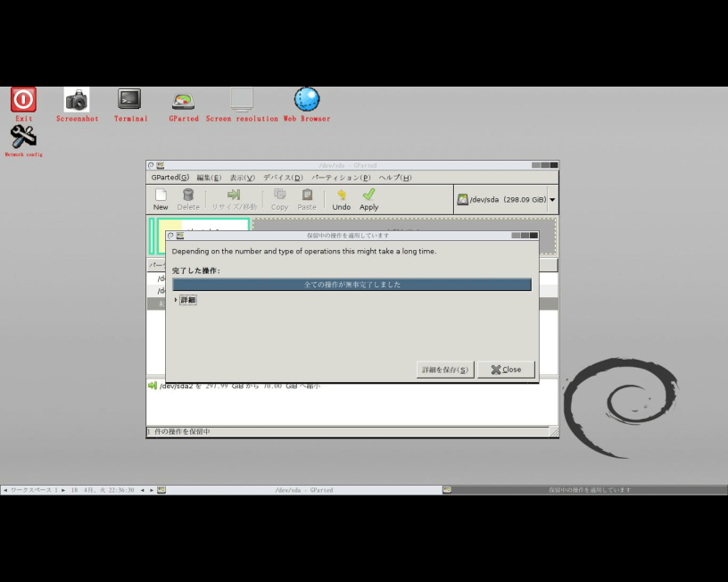The width and height of the screenshot is (728, 582).
Task: Click the completed-operations progress bar
Action: [x=352, y=284]
